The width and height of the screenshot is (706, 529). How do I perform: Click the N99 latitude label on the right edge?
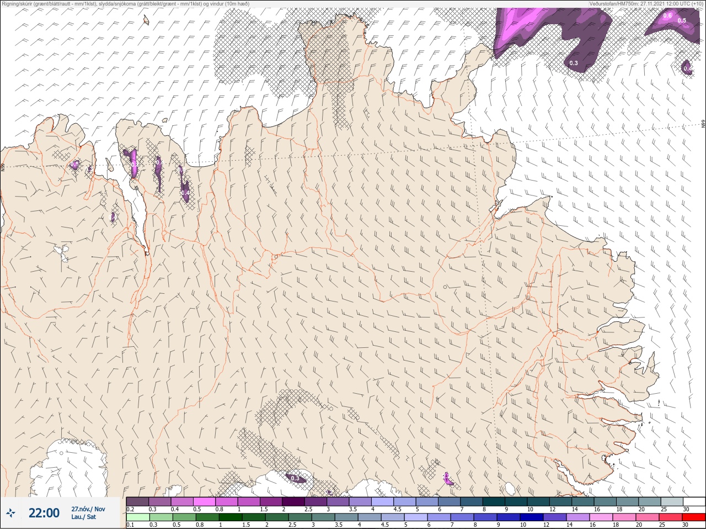tap(703, 124)
